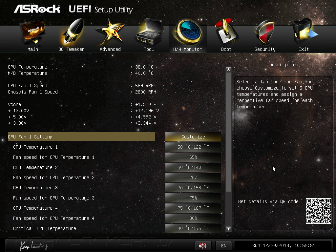Image resolution: width=336 pixels, height=252 pixels.
Task: Select the Critical CPU Temperature label
Action: pos(45,228)
